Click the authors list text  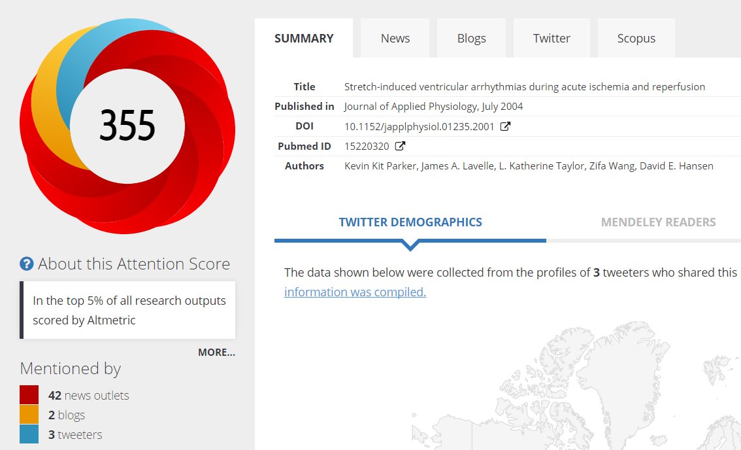(529, 166)
